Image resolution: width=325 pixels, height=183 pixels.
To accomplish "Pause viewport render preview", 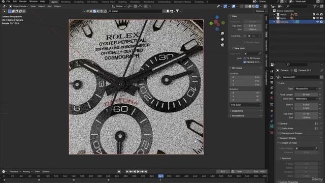I will click(265, 7).
